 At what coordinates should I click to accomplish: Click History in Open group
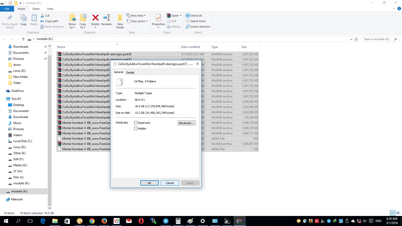click(x=174, y=27)
